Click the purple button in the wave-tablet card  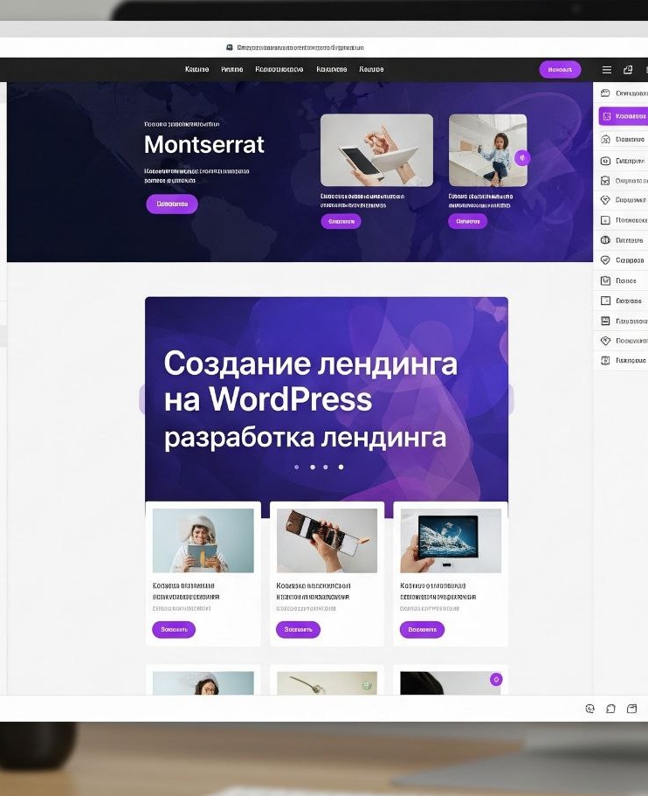[x=422, y=629]
